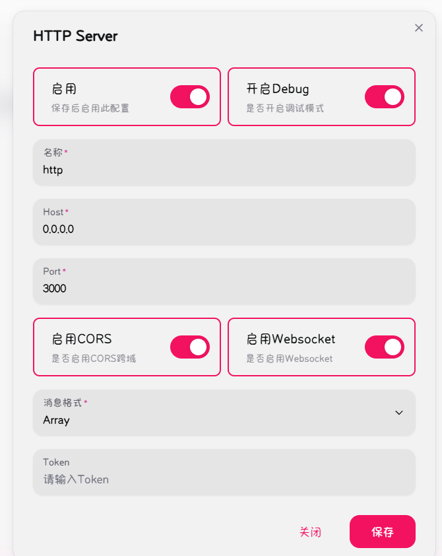The width and height of the screenshot is (442, 556).
Task: Toggle the 启用Websocket switch
Action: (x=385, y=347)
